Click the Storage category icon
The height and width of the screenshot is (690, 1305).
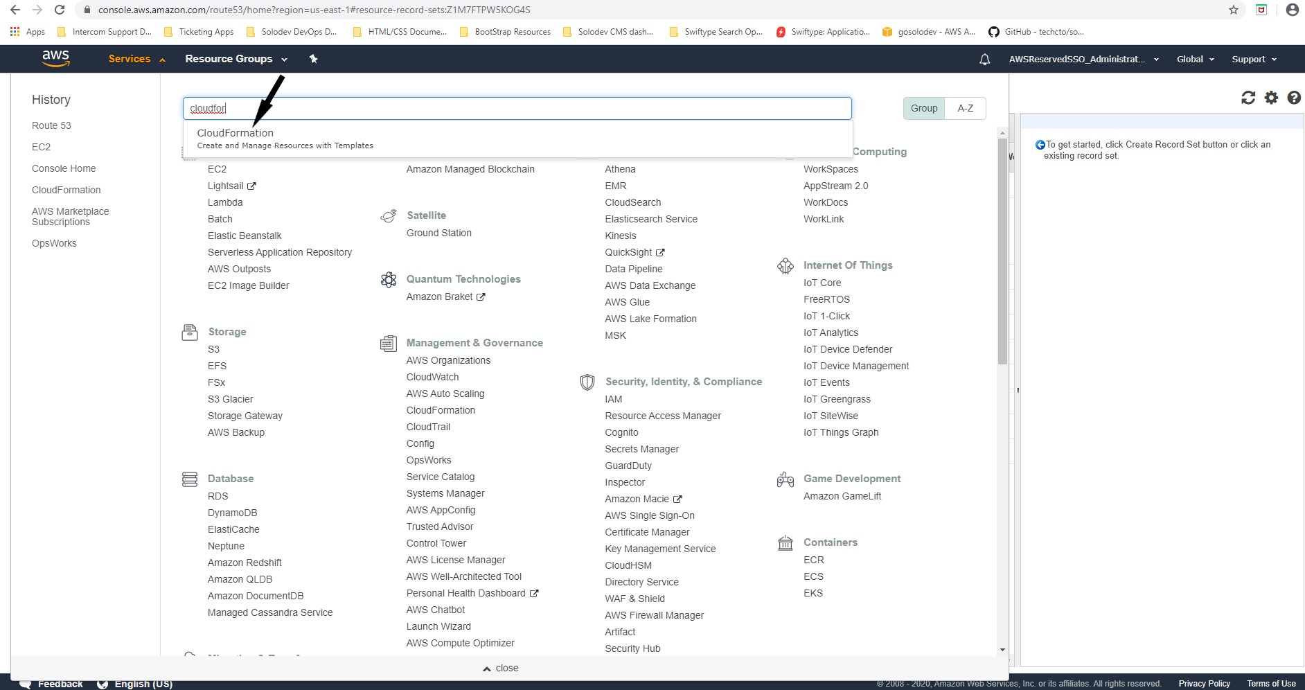[190, 333]
